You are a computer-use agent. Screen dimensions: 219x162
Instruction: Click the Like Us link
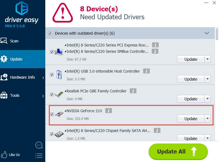pyautogui.click(x=14, y=155)
